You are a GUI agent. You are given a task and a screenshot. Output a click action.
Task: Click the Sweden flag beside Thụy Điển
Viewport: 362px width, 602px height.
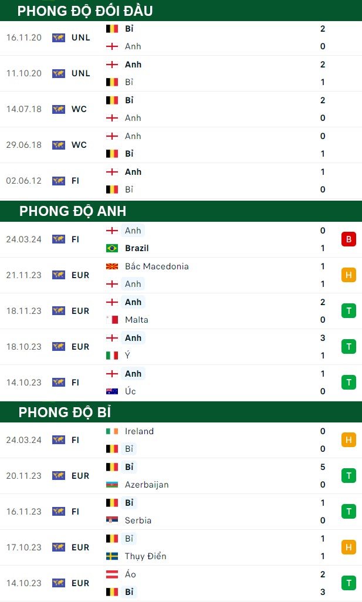tap(112, 556)
